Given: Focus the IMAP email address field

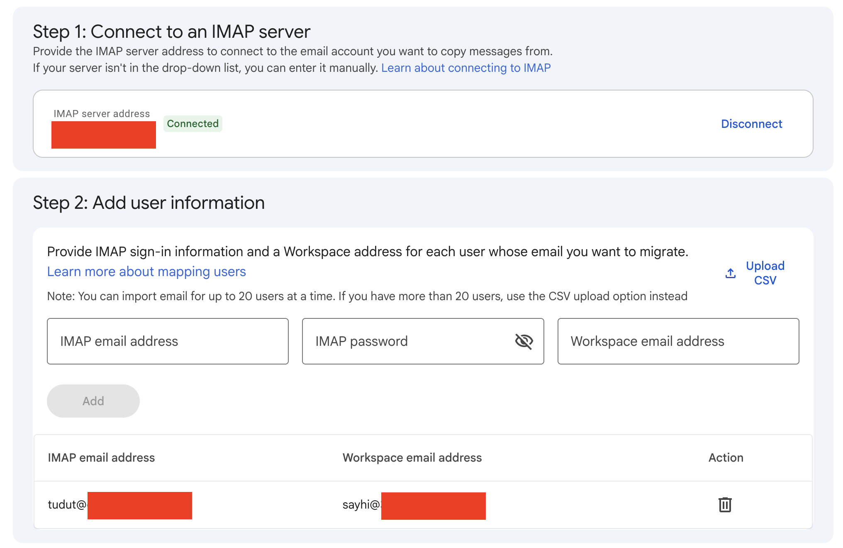Looking at the screenshot, I should pos(168,341).
